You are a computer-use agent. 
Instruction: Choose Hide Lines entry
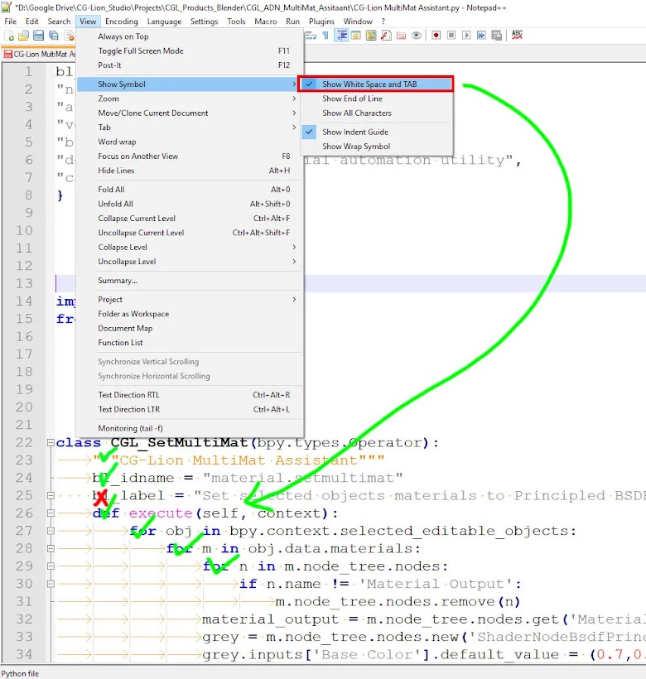[190, 171]
